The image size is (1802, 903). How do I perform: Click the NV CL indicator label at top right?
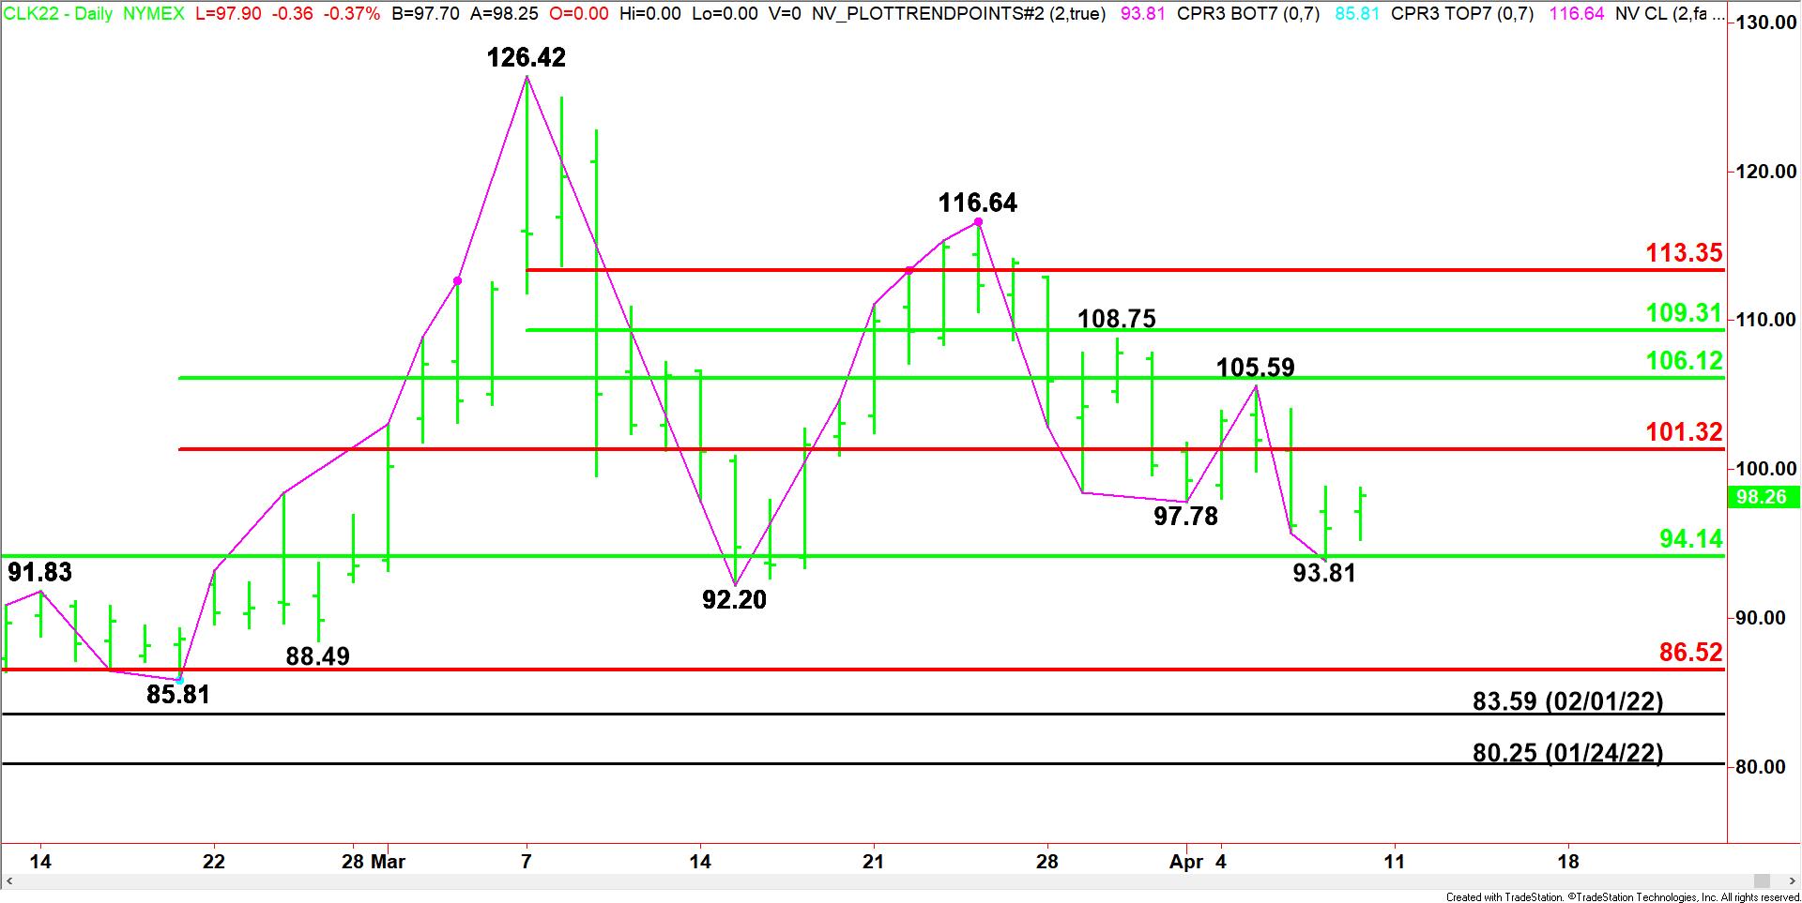[x=1670, y=13]
